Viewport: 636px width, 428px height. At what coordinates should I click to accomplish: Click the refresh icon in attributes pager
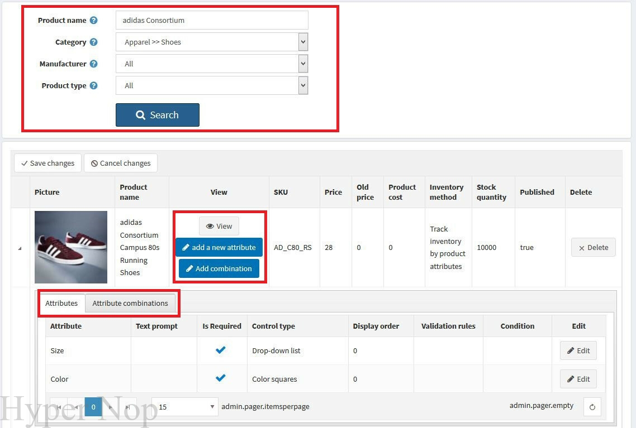tap(592, 407)
